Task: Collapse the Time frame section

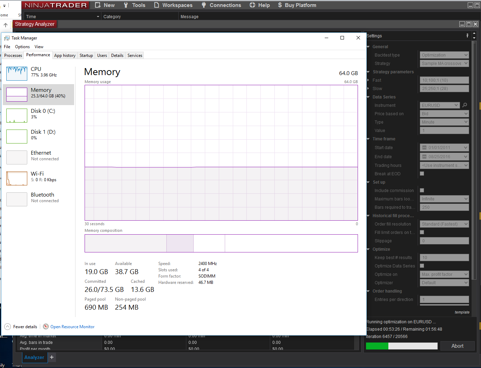Action: (368, 139)
